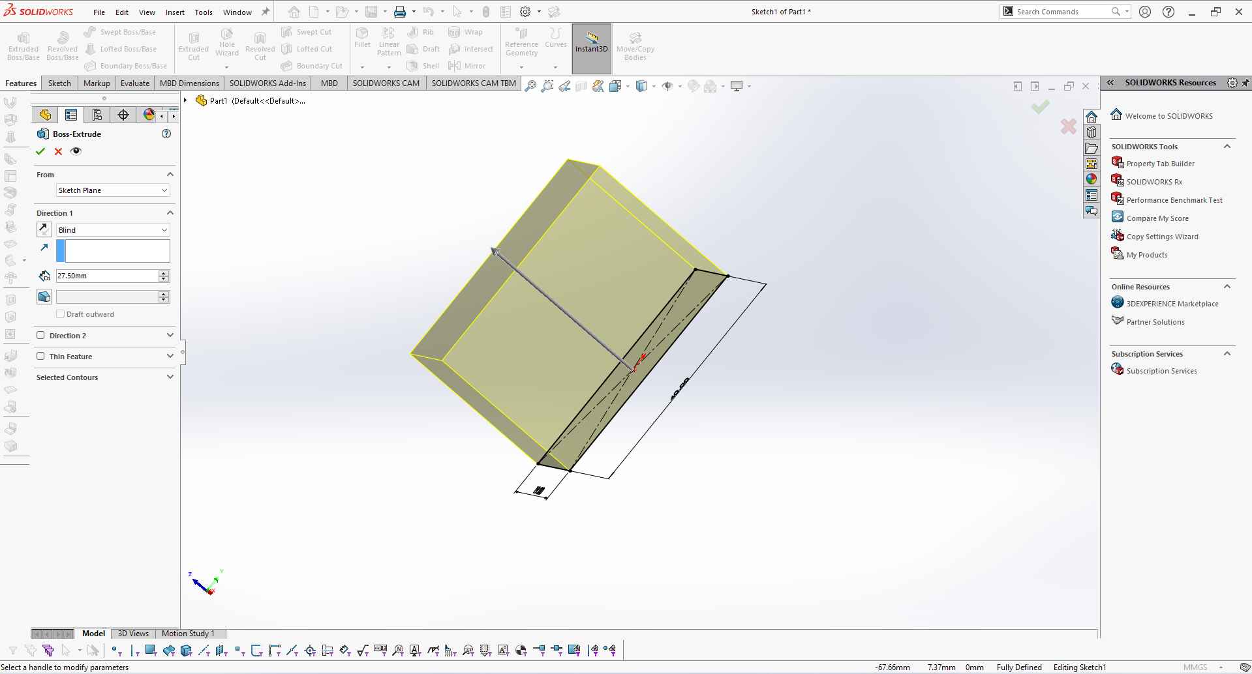This screenshot has height=674, width=1252.
Task: Collapse the Online Resources group
Action: point(1227,286)
